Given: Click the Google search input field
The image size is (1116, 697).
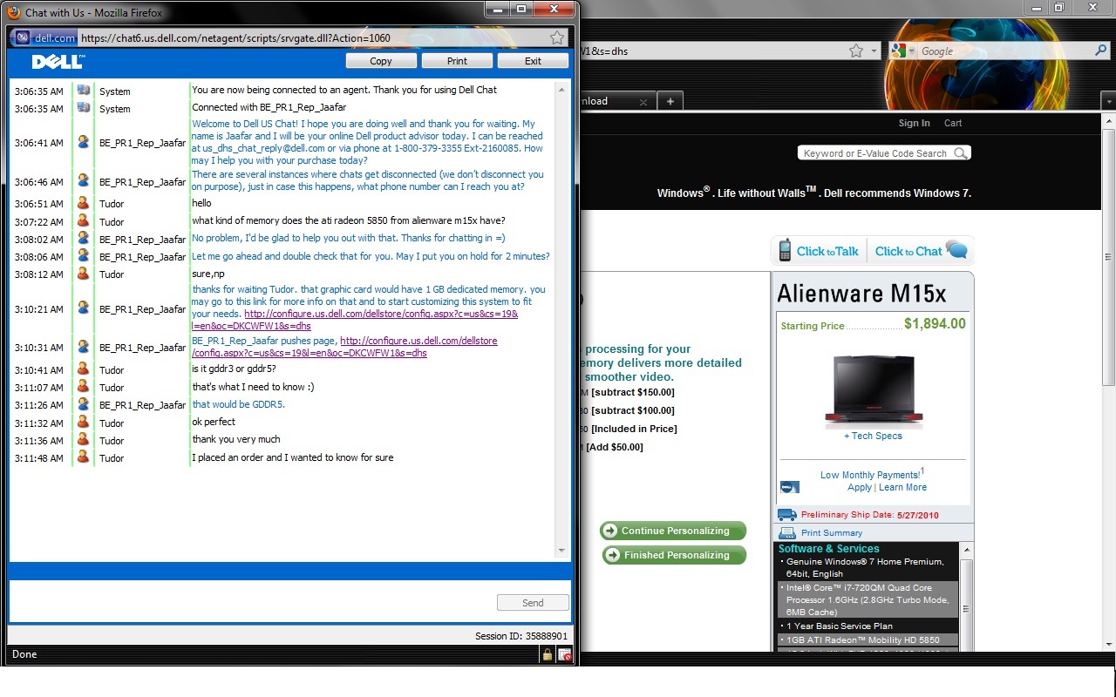Looking at the screenshot, I should coord(1004,51).
